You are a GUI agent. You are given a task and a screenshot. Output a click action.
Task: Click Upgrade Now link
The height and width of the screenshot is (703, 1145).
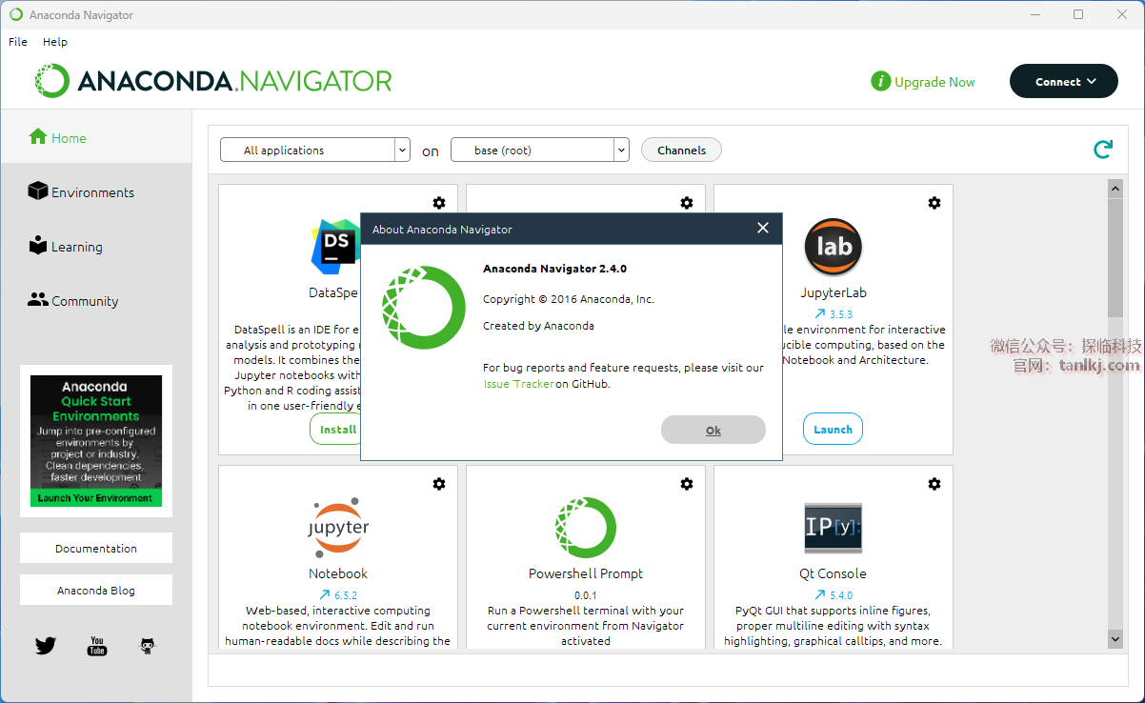click(934, 82)
